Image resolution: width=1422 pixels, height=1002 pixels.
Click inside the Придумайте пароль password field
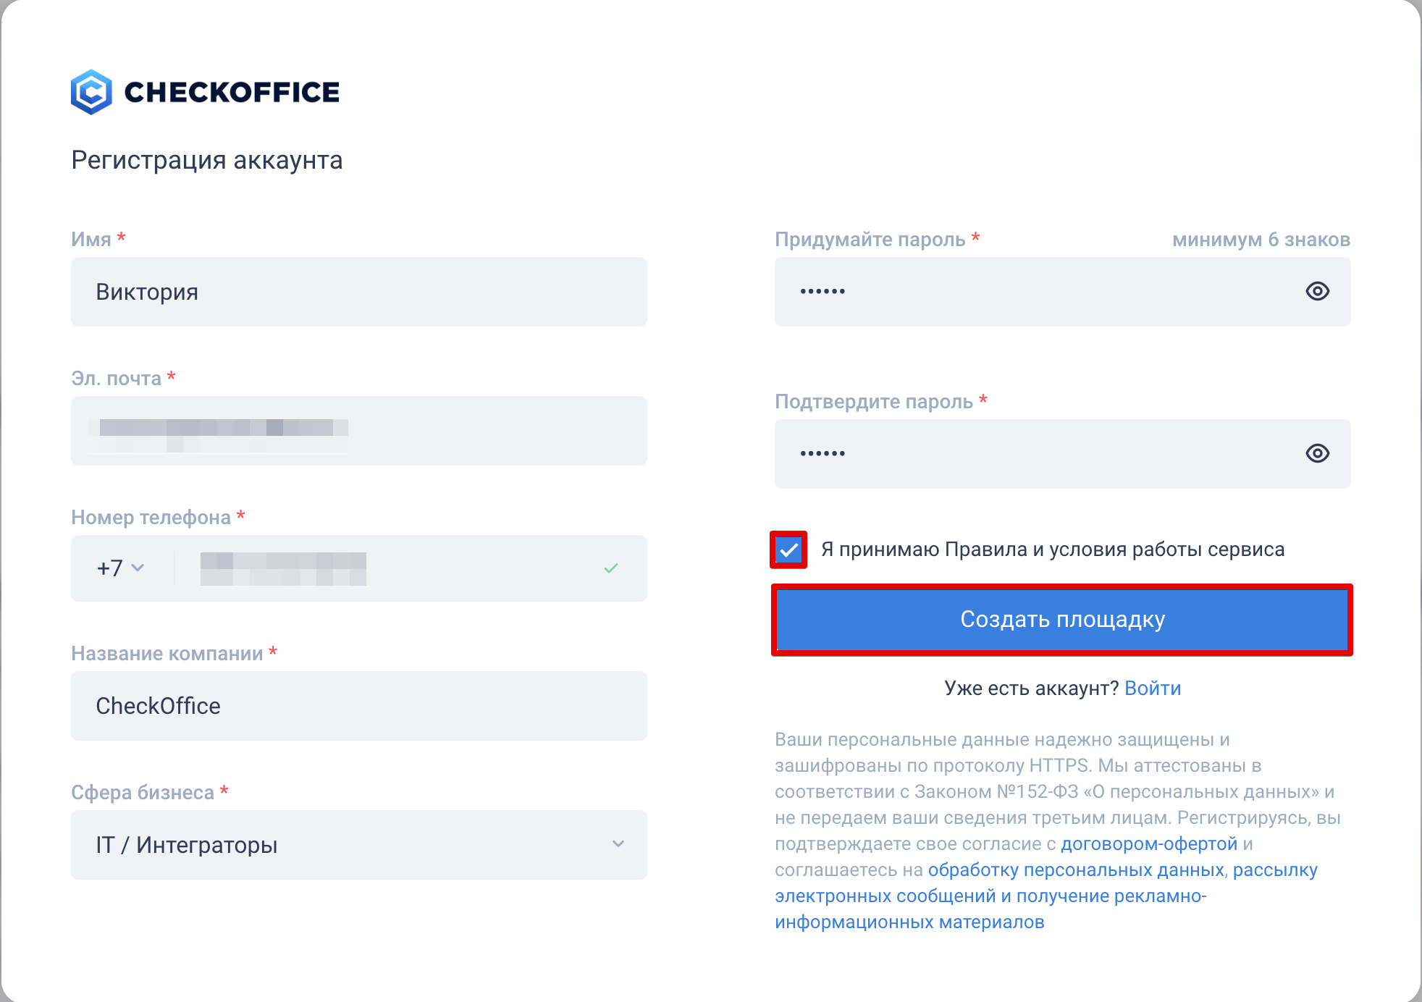click(1035, 292)
